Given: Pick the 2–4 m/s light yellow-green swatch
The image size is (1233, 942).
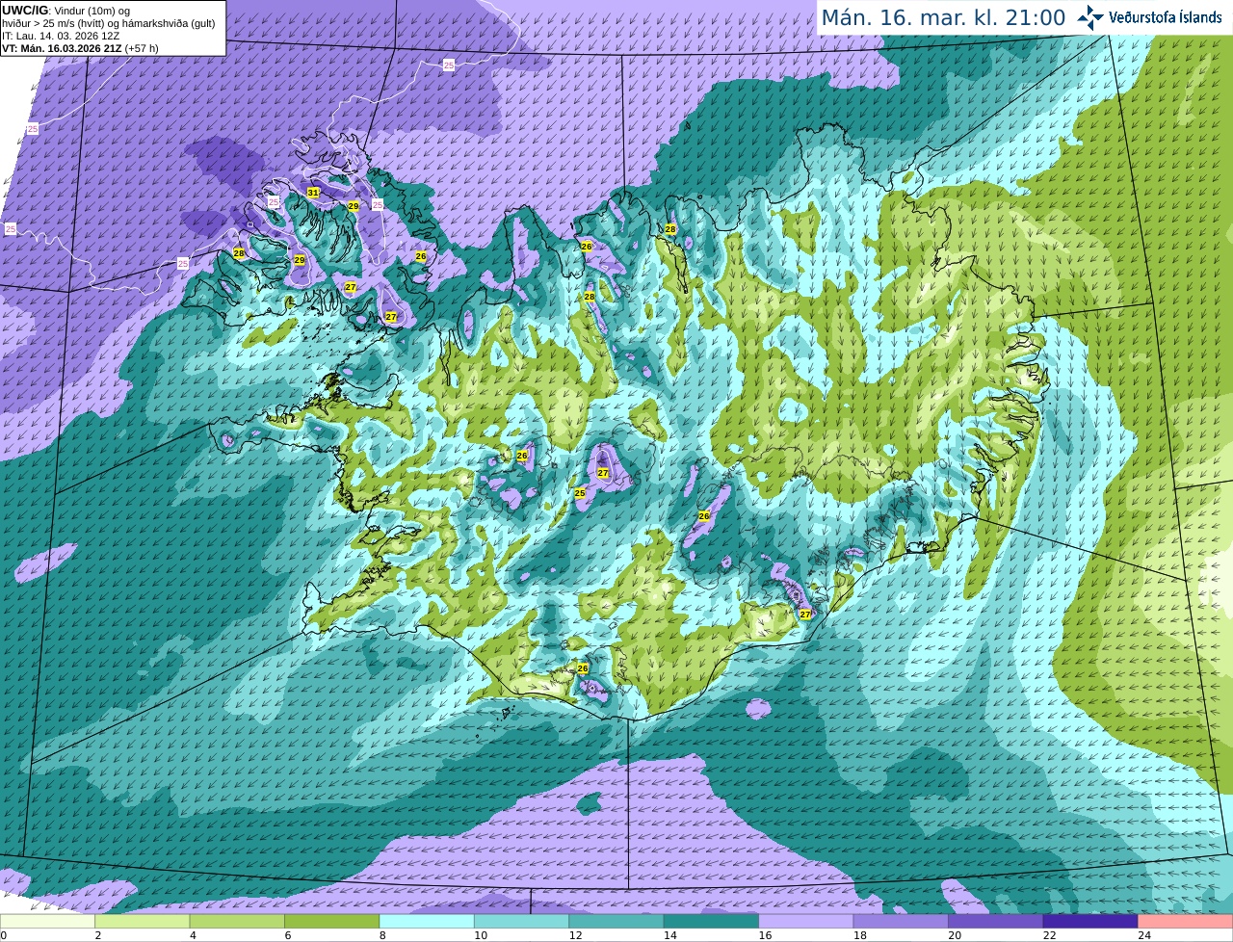Looking at the screenshot, I should coord(142,921).
